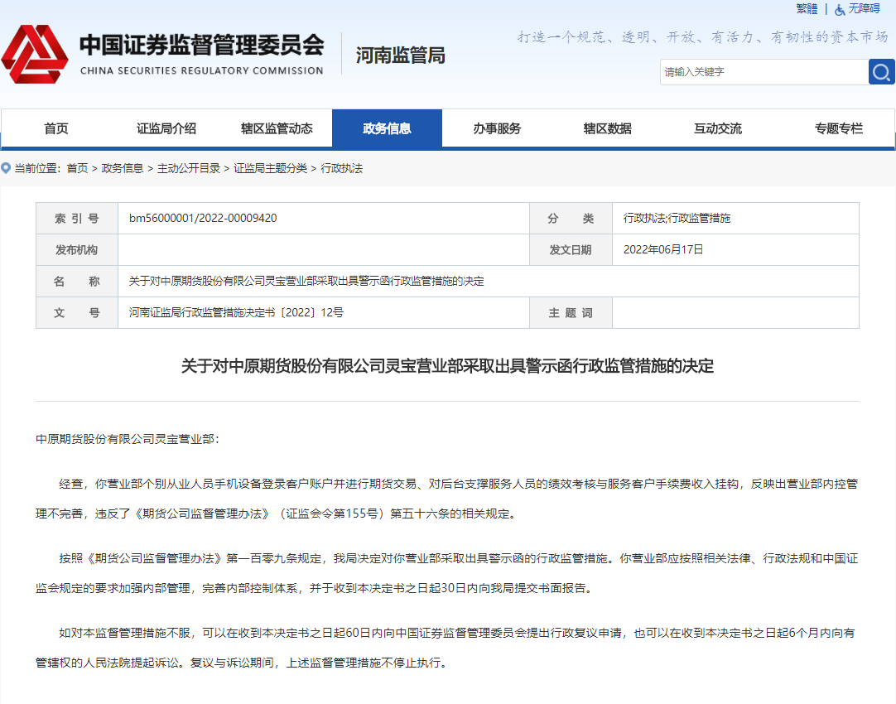Switch to Traditional Chinese via 繁體 link
Screen dimensions: 896x704
click(x=807, y=9)
